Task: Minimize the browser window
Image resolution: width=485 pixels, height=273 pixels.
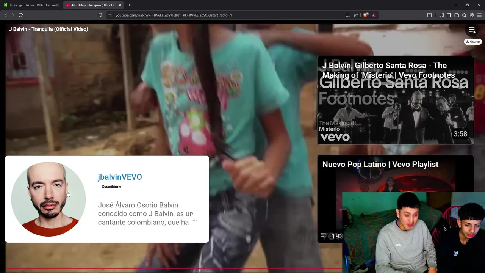Action: [x=456, y=5]
